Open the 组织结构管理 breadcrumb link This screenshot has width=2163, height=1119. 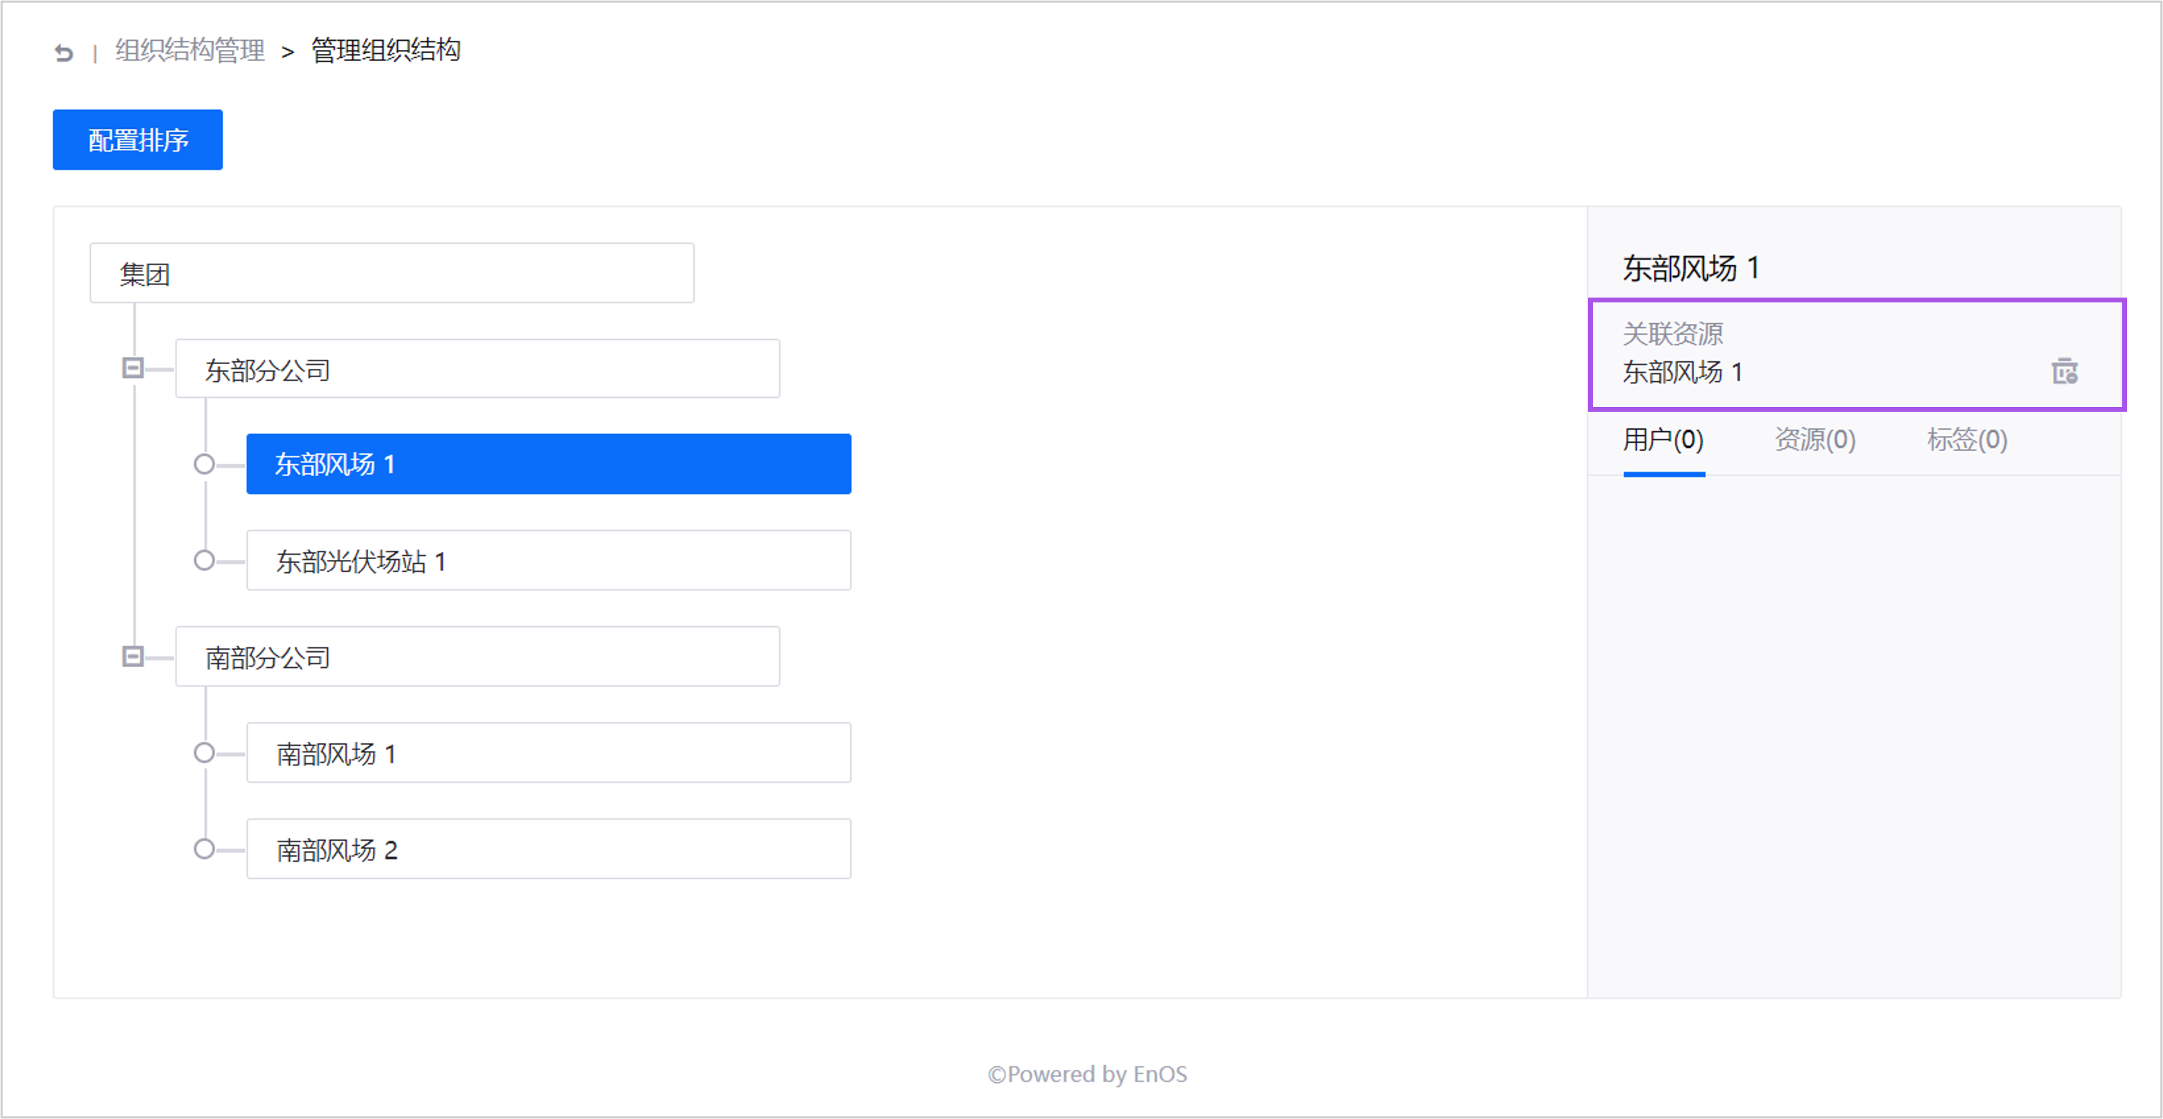(188, 51)
